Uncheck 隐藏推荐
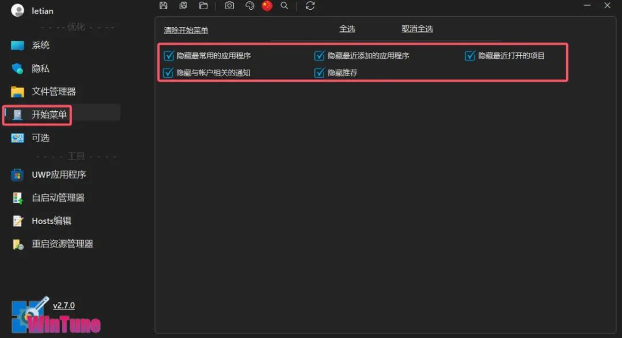This screenshot has height=338, width=622. click(319, 73)
